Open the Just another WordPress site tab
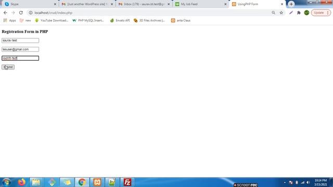Viewport: 333px width, 187px height. pyautogui.click(x=87, y=4)
